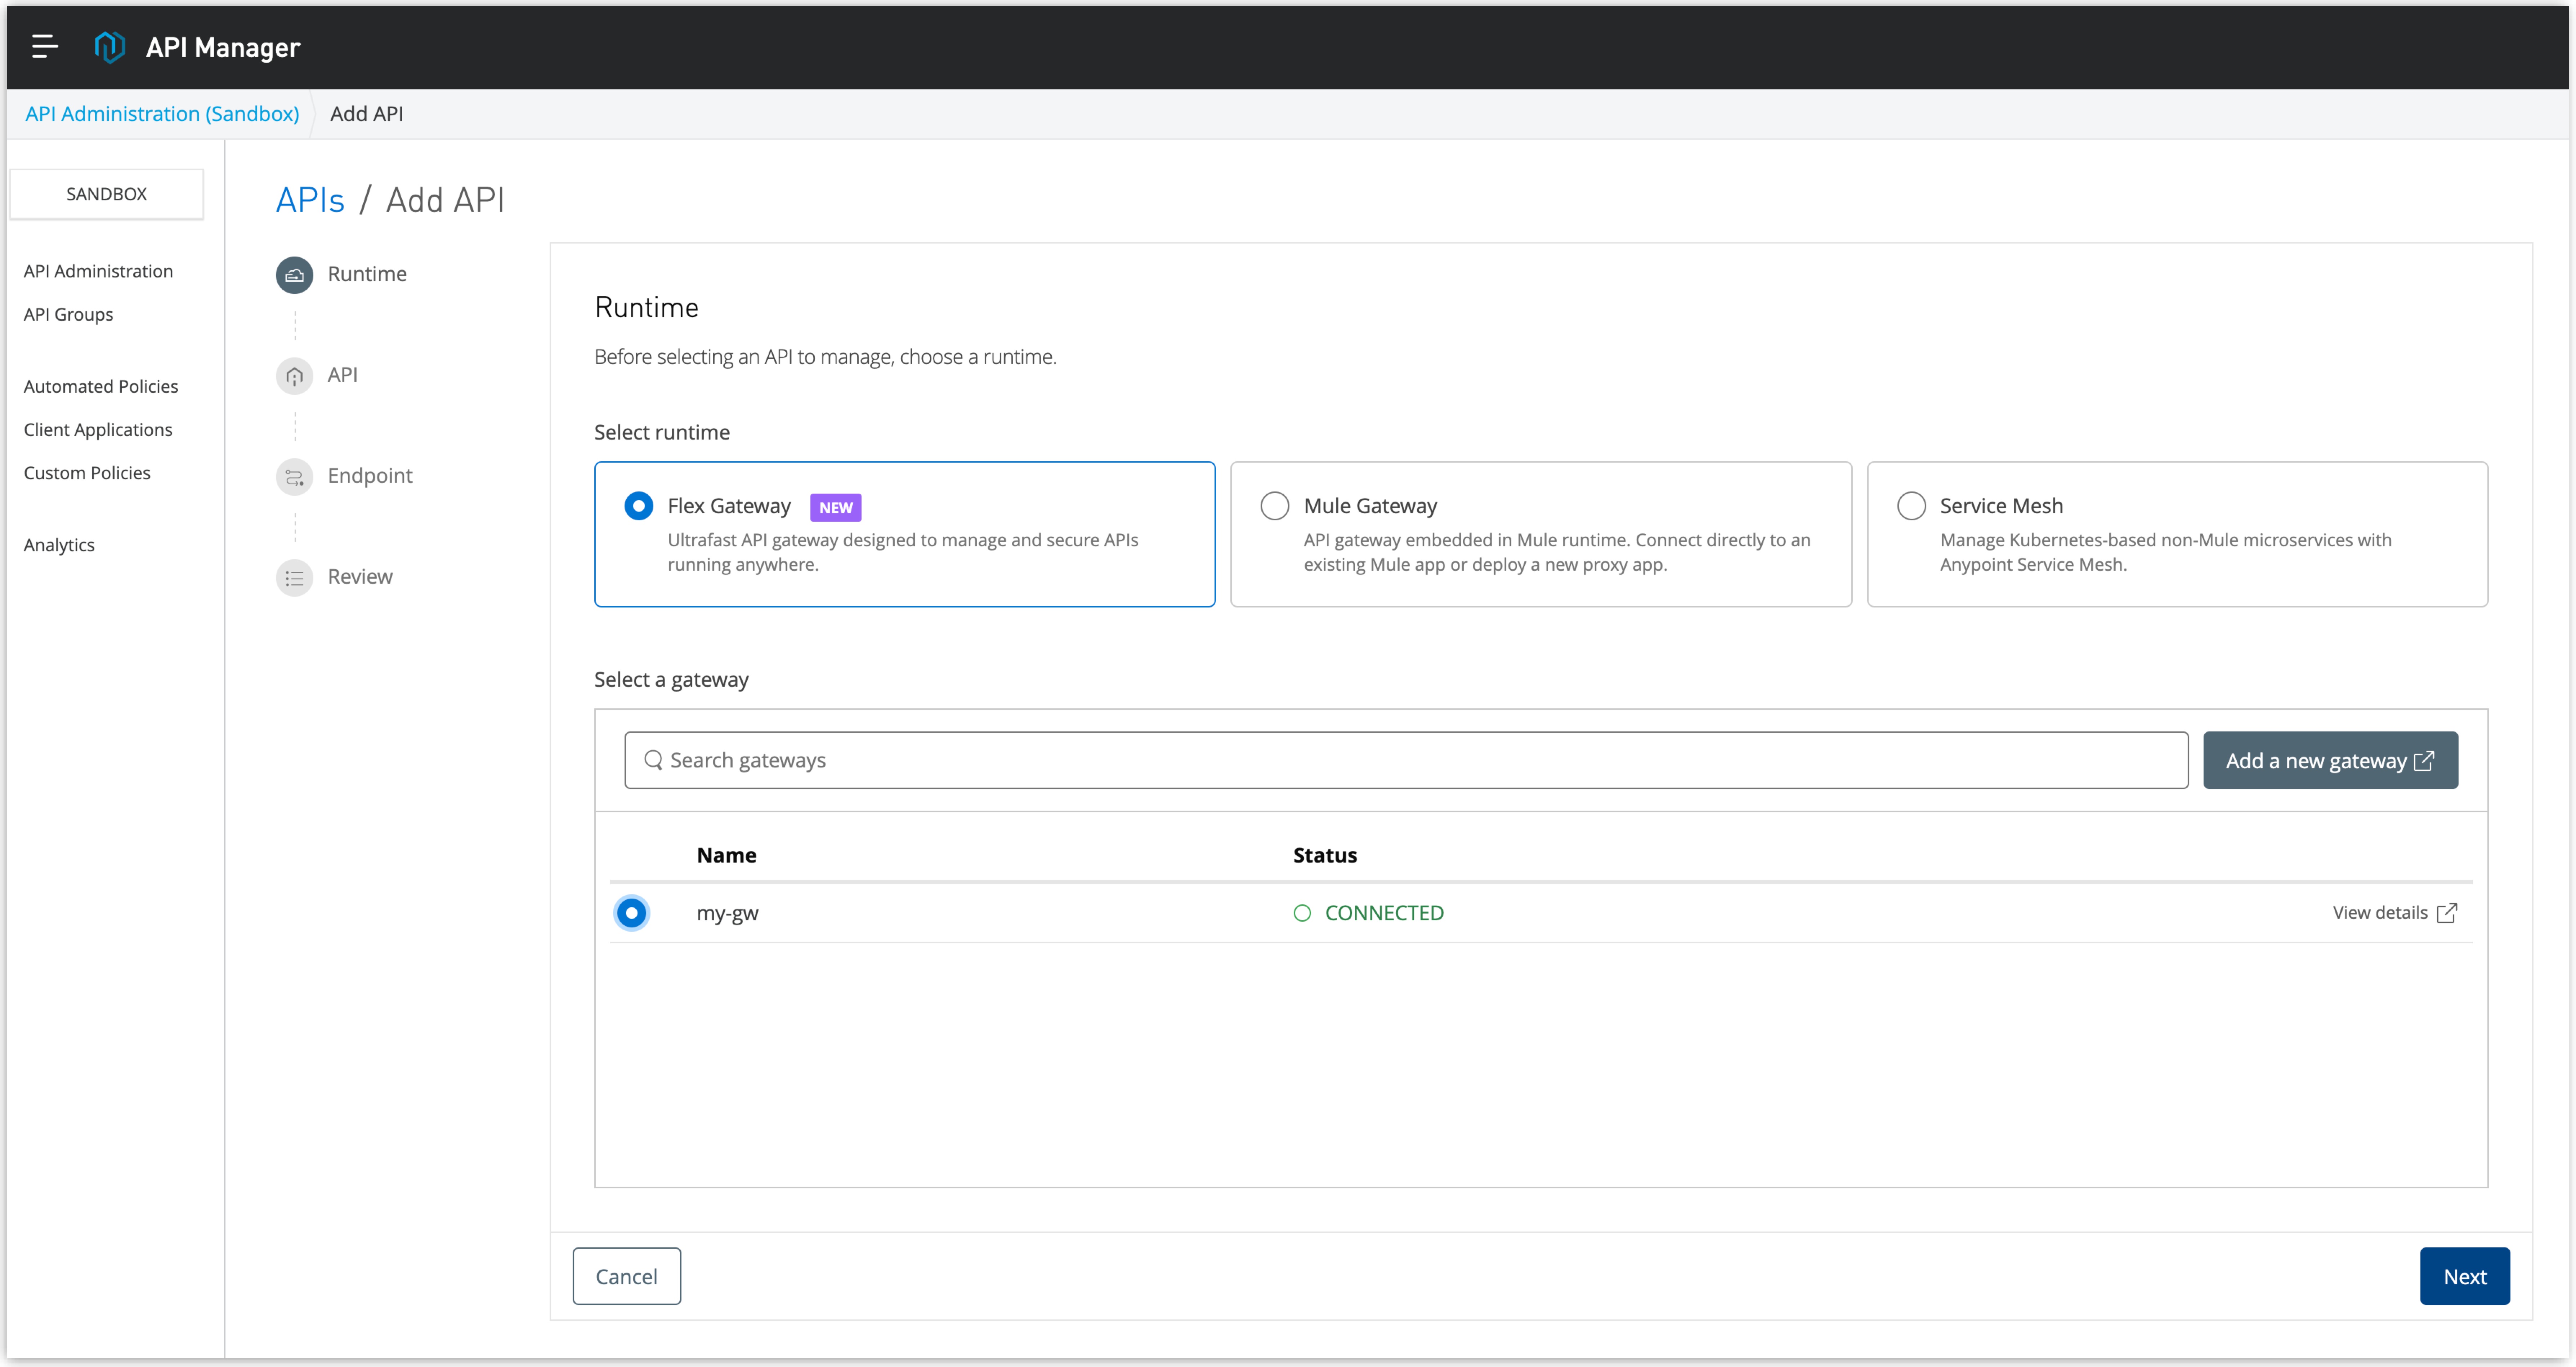Click the Service Mesh runtime icon
2576x1367 pixels.
[x=1911, y=504]
